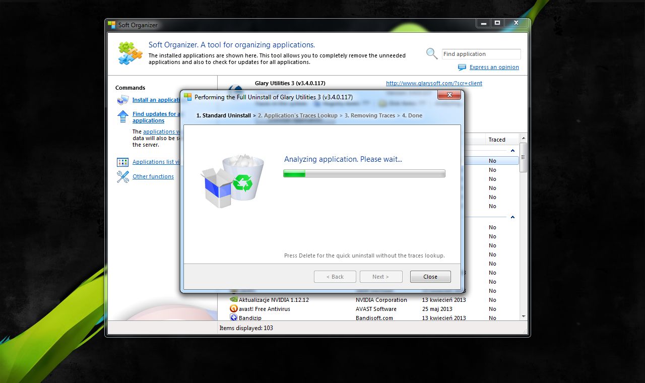Click the uninstall dialog title icon
Screen dimensions: 645x383
(188, 97)
